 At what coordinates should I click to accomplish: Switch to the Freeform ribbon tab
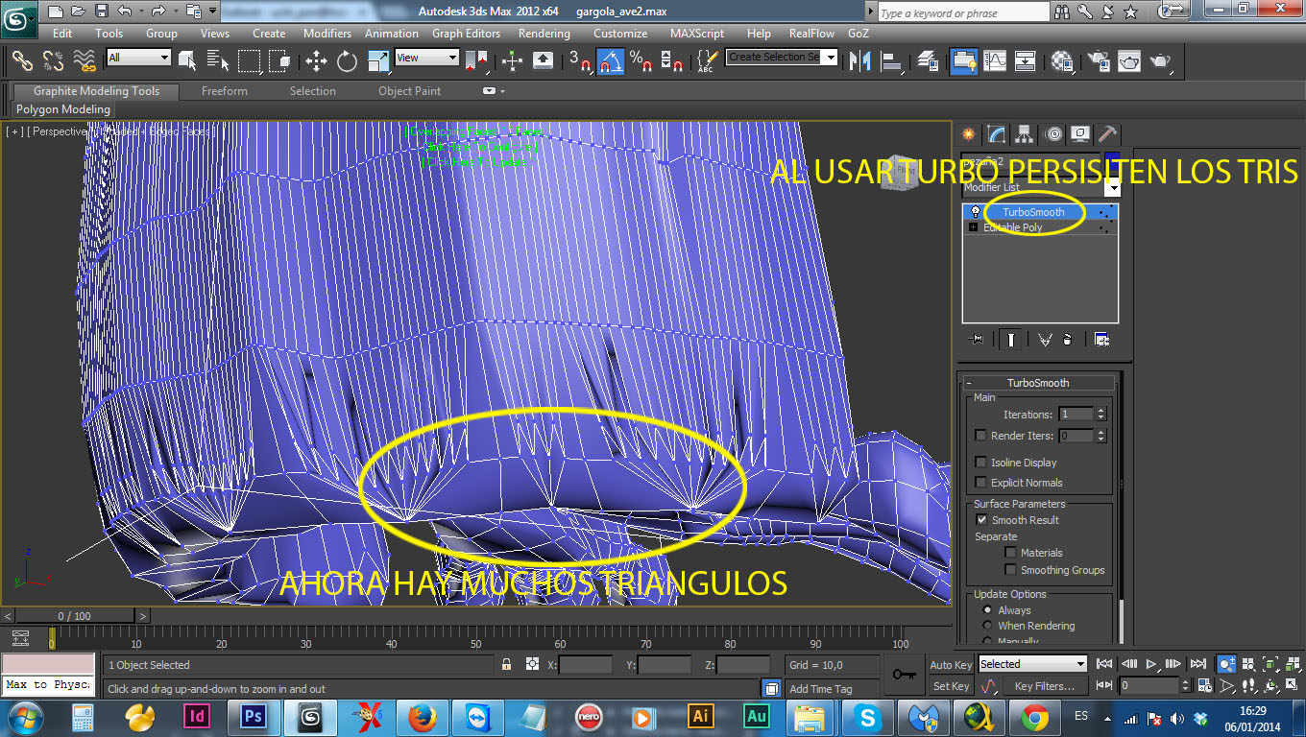coord(225,91)
